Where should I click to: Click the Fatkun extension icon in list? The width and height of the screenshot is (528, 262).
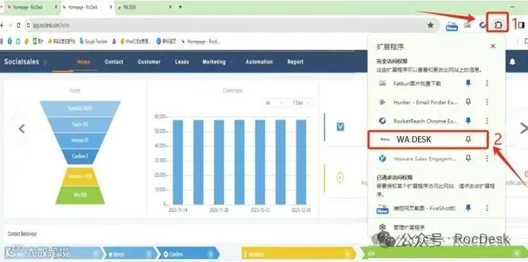(x=382, y=83)
